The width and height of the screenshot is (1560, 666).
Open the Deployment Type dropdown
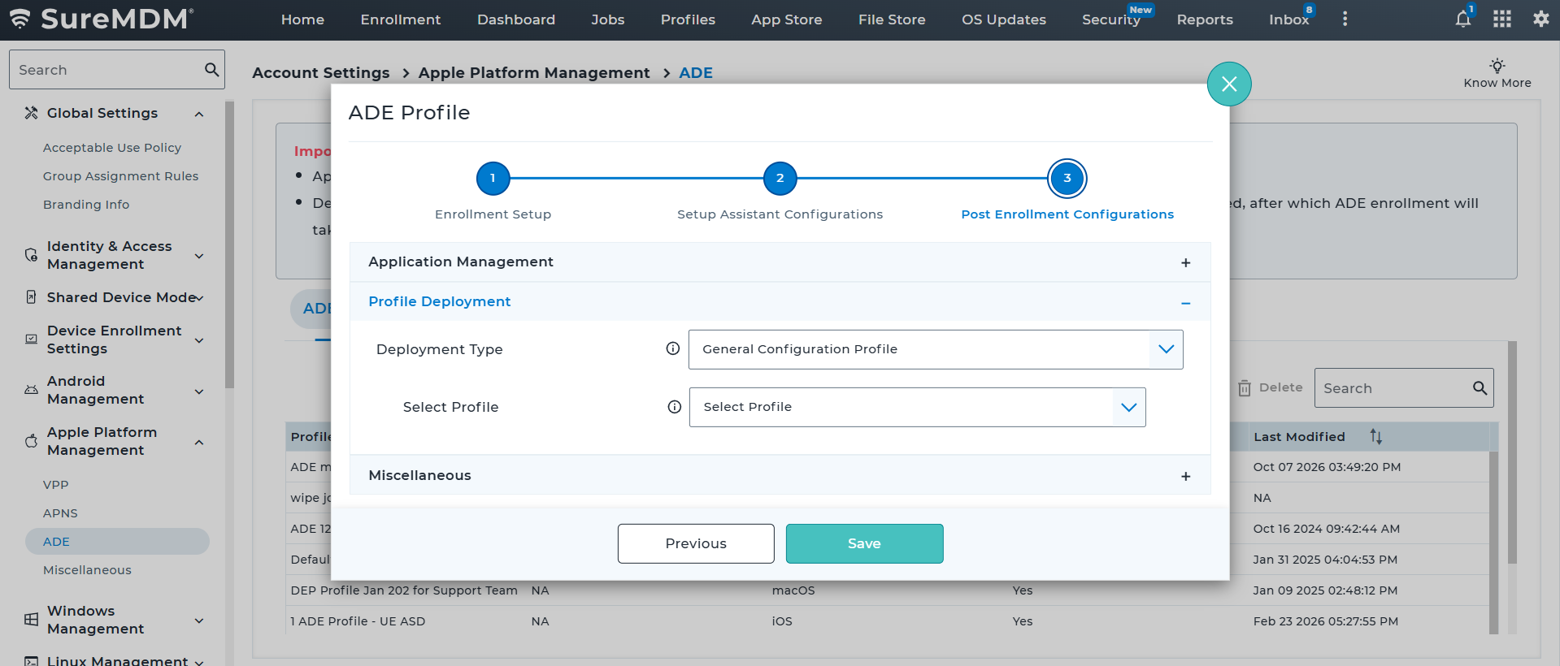(x=936, y=349)
